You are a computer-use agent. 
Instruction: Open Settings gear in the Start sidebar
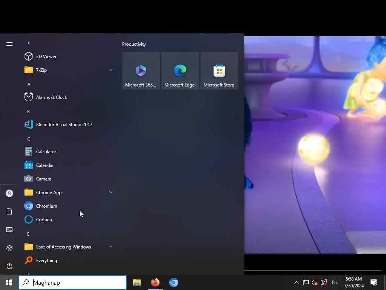(9, 248)
